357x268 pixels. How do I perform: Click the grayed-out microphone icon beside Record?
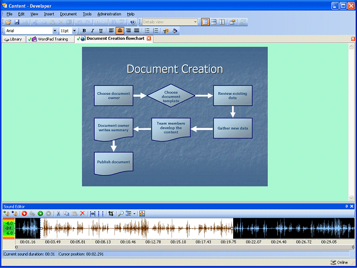click(32, 213)
